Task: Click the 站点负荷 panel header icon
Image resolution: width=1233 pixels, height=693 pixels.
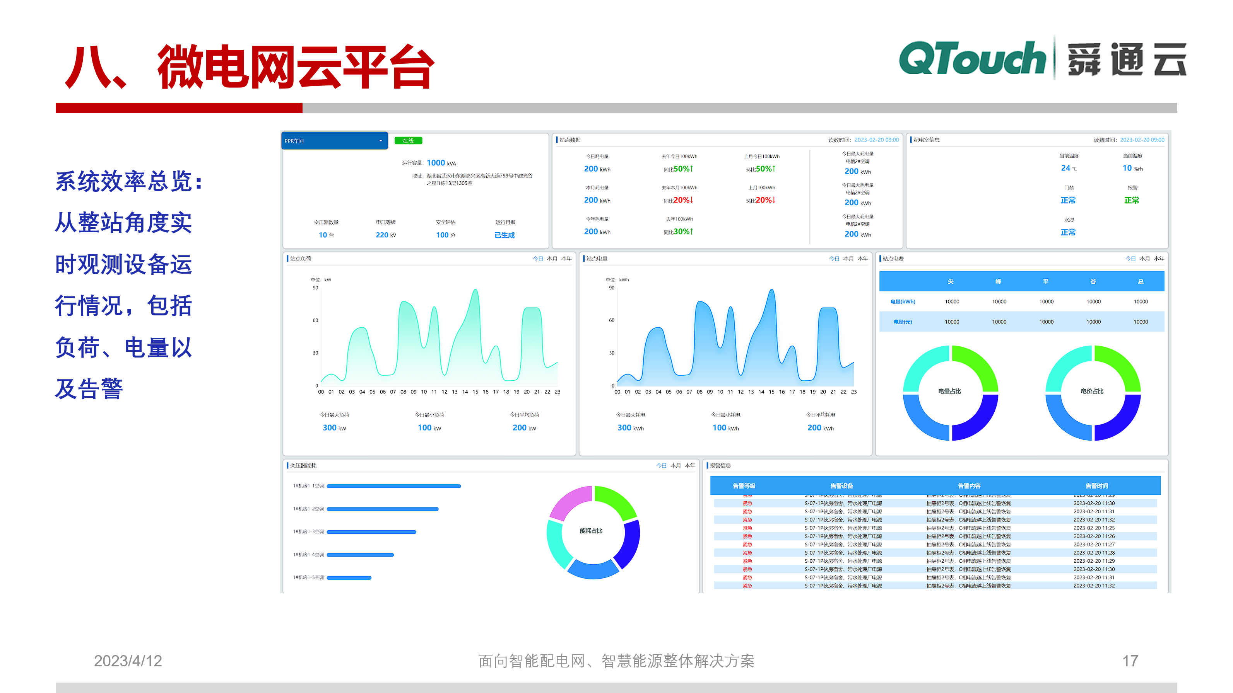Action: pos(287,258)
